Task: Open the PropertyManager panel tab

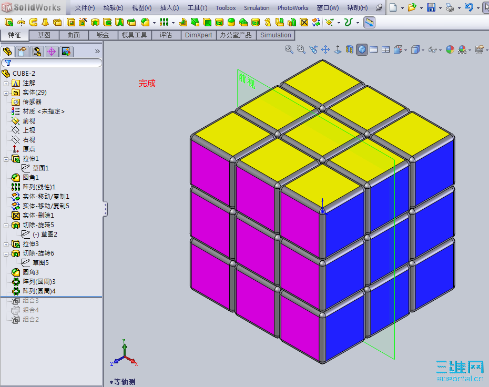Action: click(22, 52)
